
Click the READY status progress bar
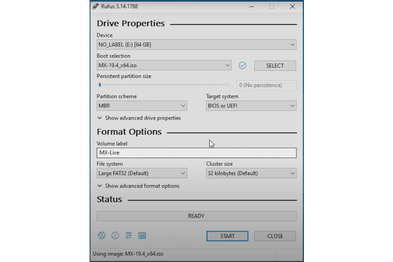point(196,216)
